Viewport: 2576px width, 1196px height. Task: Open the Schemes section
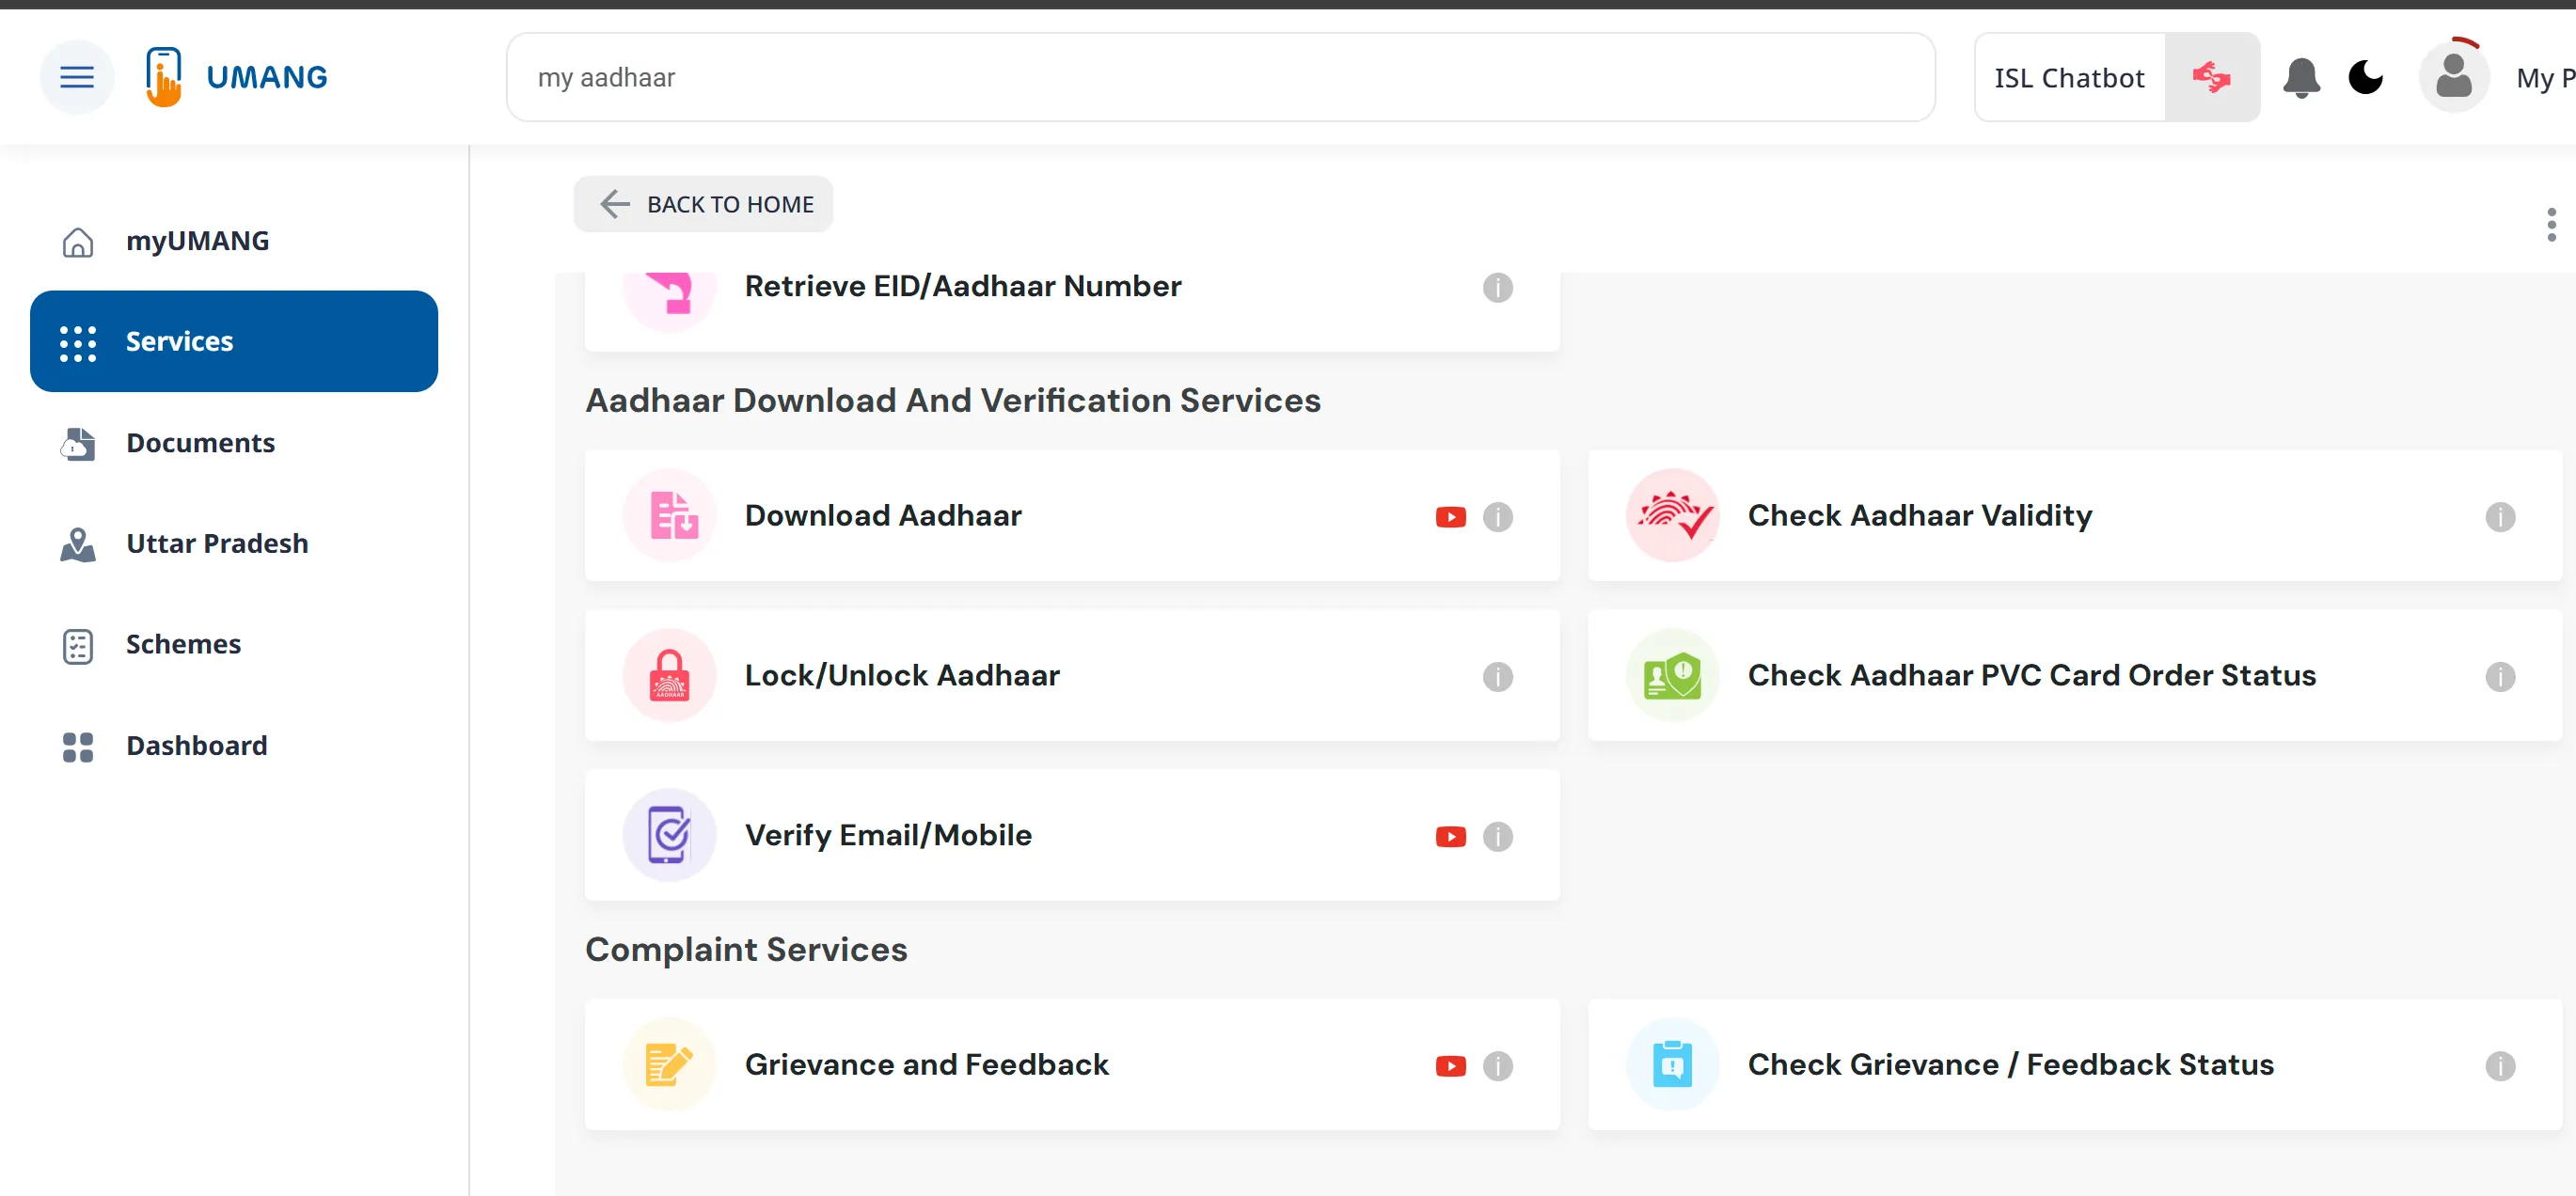click(x=183, y=644)
